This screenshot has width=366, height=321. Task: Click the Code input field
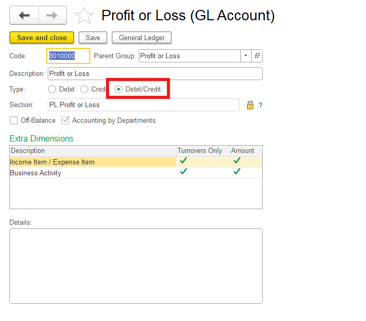(68, 56)
